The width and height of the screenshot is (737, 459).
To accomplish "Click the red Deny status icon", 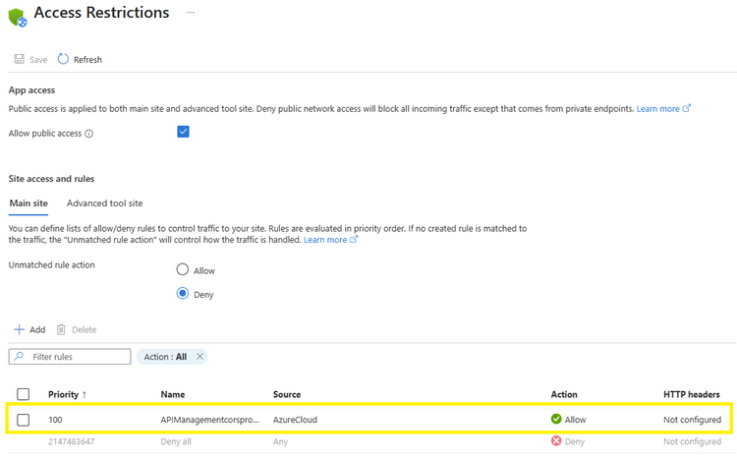I will pos(556,441).
